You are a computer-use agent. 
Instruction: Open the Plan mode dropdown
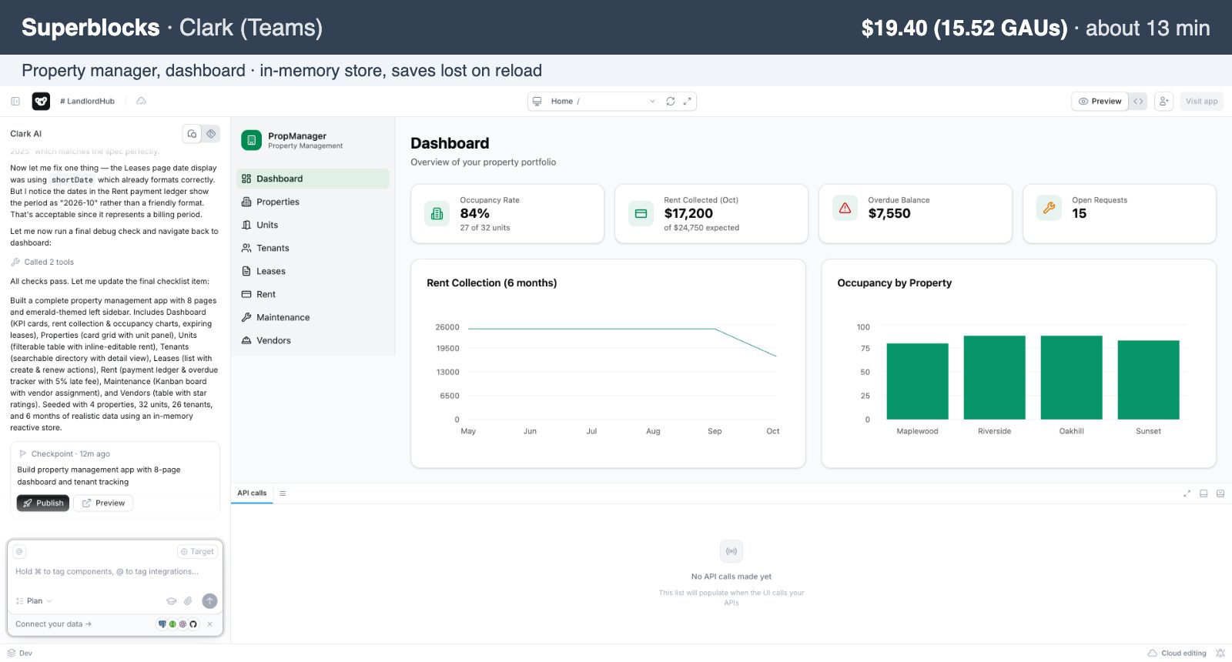point(34,600)
